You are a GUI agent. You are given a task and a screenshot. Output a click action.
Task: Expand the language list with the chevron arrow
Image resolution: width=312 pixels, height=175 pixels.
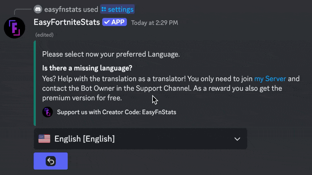click(237, 139)
